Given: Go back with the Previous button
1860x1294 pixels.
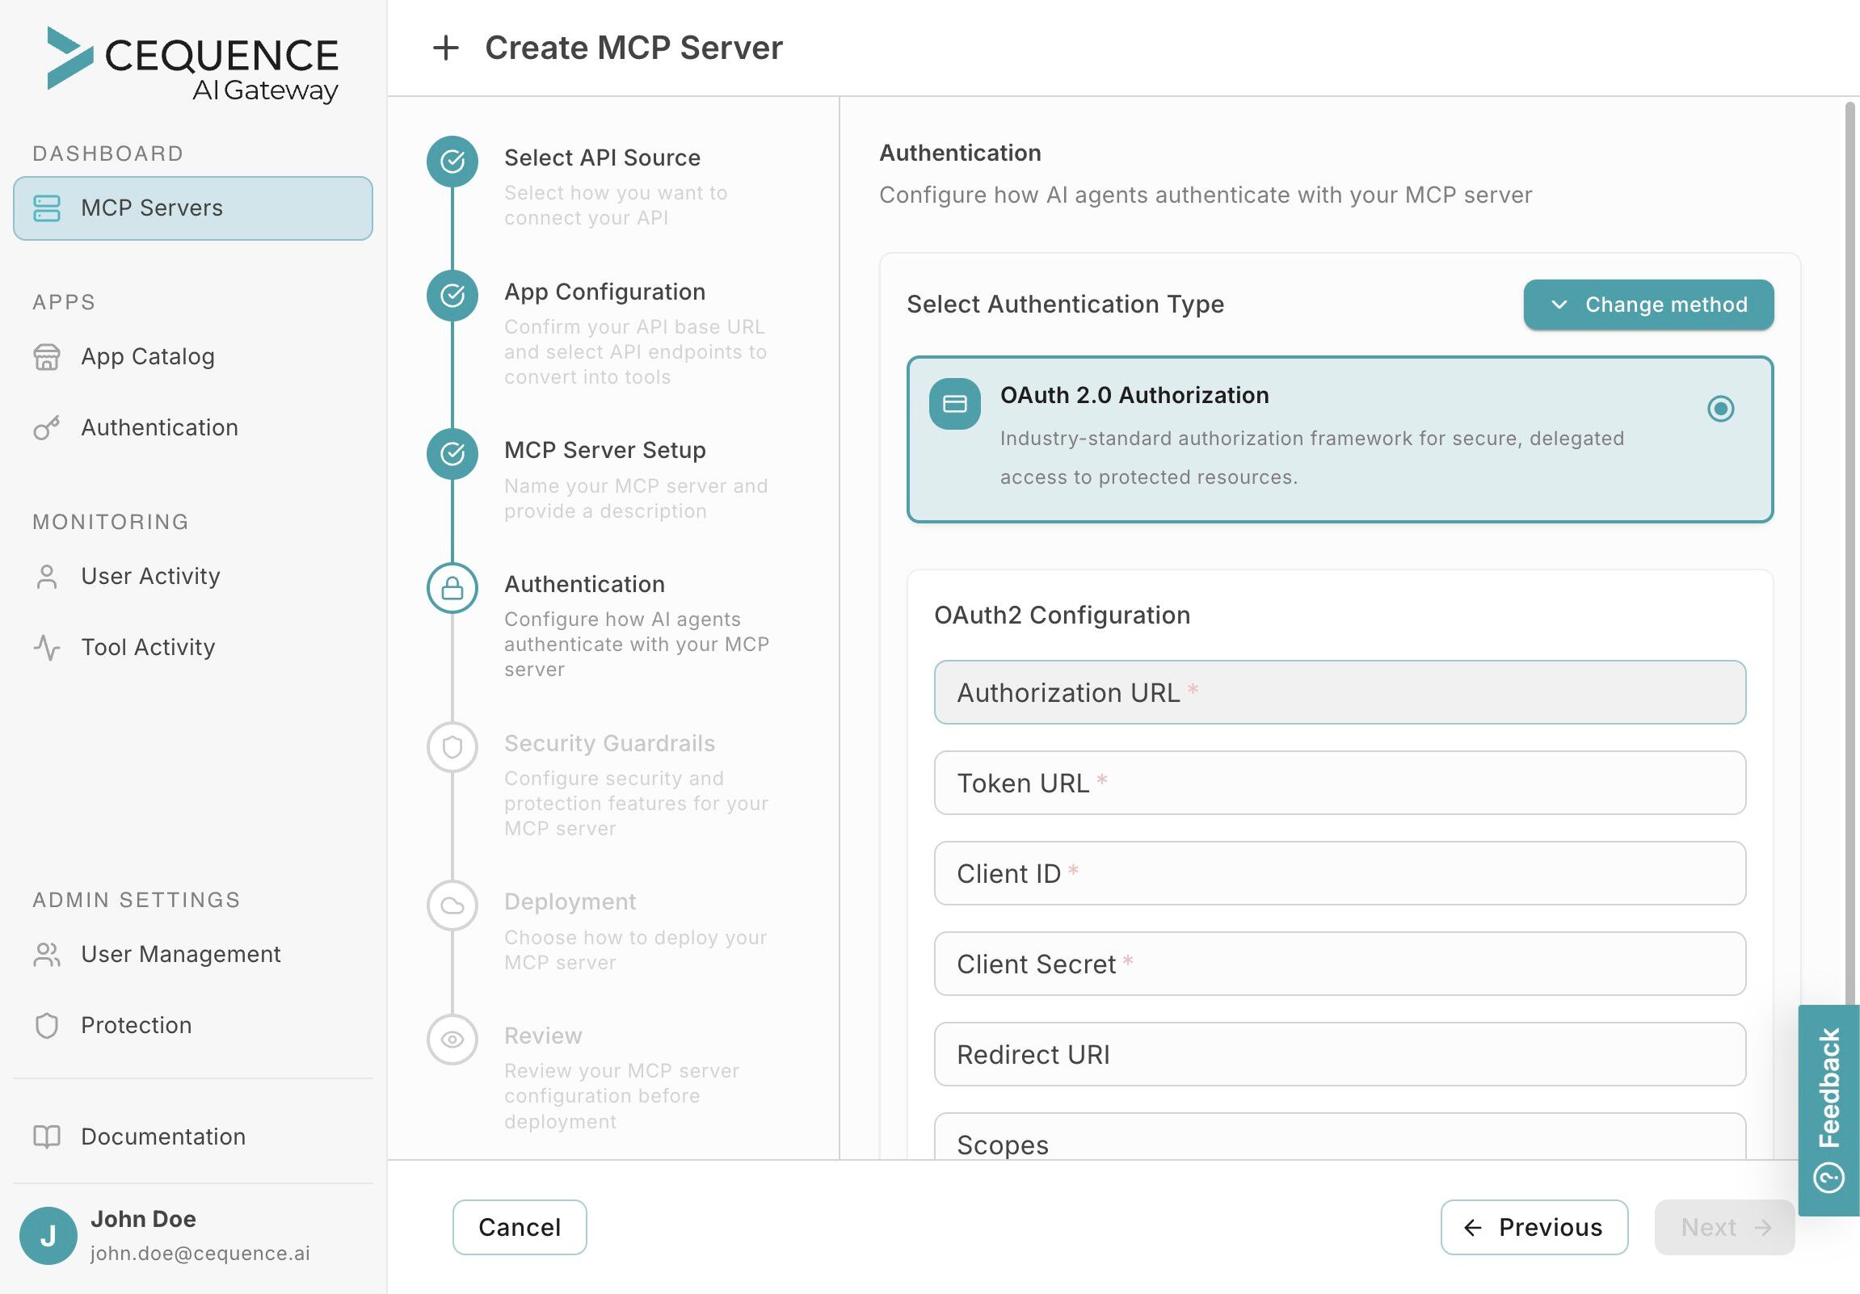Looking at the screenshot, I should pos(1534,1227).
